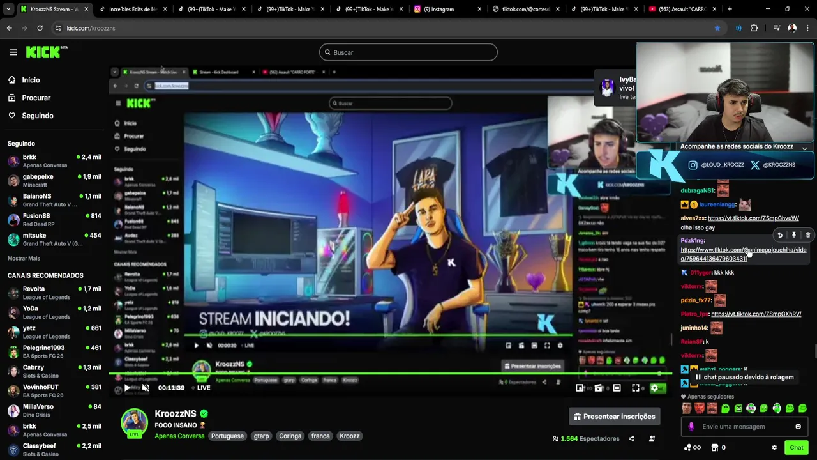The image size is (817, 460).
Task: Resume chat paused due to scrolling
Action: click(744, 378)
